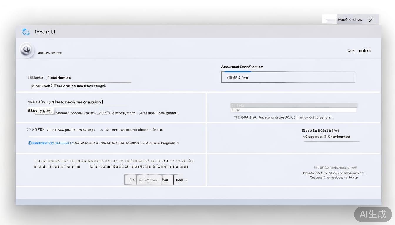Image resolution: width=395 pixels, height=225 pixels.
Task: Click the small pencil icon beside 'Nentont'
Action: click(47, 78)
